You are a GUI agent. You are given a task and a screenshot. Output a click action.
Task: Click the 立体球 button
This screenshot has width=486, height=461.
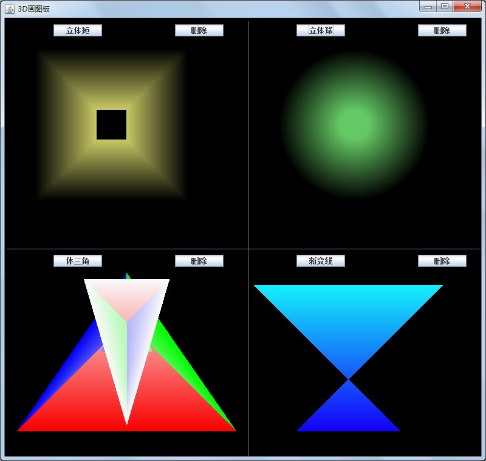click(321, 30)
